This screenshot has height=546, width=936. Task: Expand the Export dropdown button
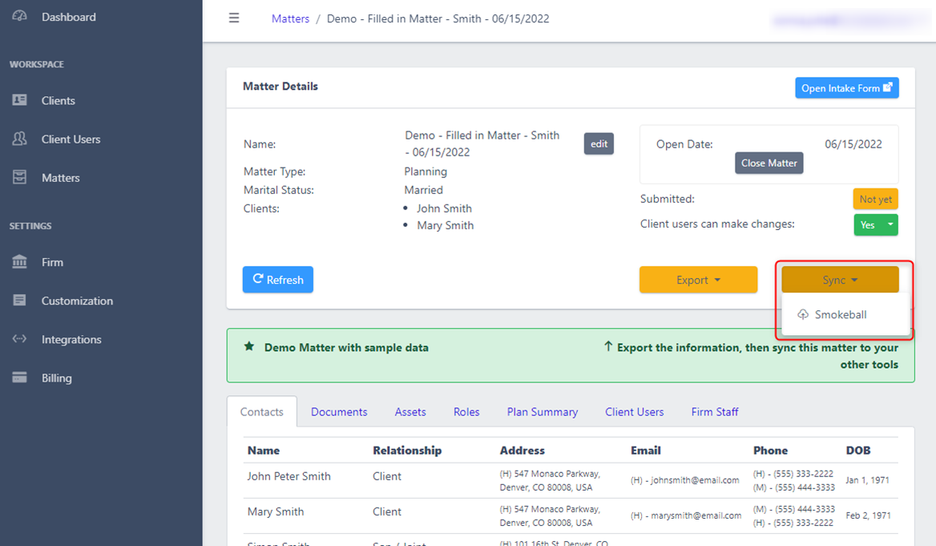[698, 280]
